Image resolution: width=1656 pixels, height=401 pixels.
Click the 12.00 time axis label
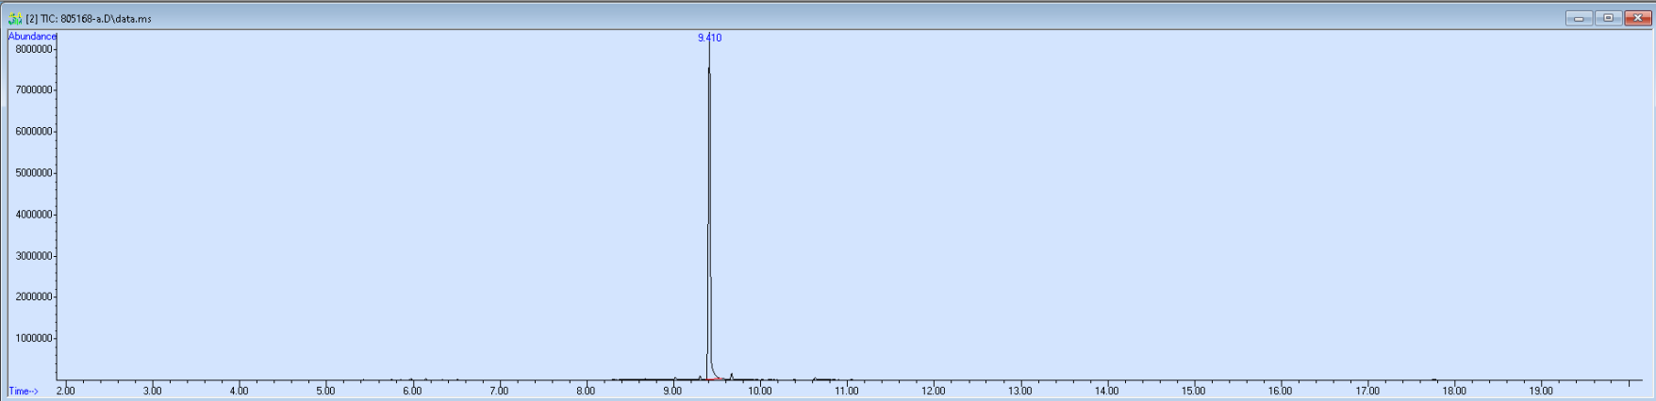pyautogui.click(x=934, y=391)
